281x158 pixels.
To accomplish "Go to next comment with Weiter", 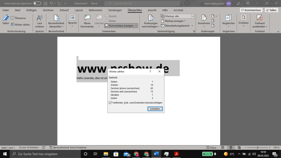I will coord(110,21).
